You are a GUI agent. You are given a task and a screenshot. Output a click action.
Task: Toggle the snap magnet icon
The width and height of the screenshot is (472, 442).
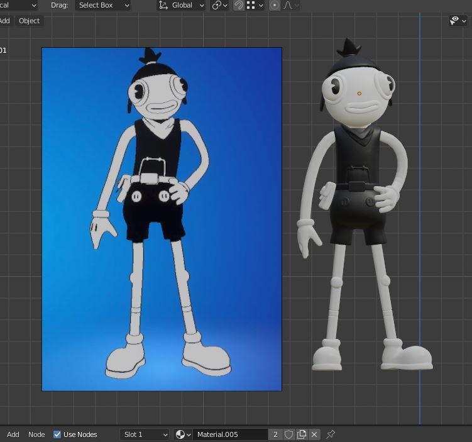click(x=239, y=5)
